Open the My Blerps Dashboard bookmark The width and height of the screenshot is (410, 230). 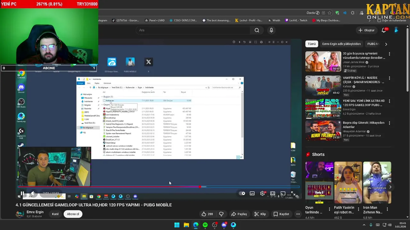point(326,20)
